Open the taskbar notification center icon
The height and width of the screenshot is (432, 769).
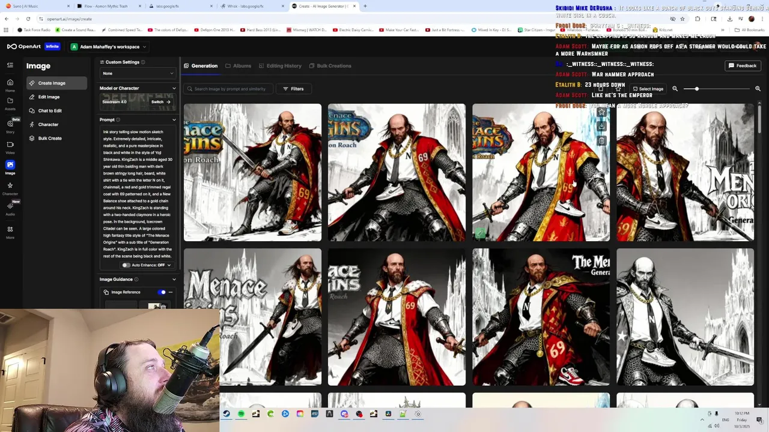coord(759,420)
